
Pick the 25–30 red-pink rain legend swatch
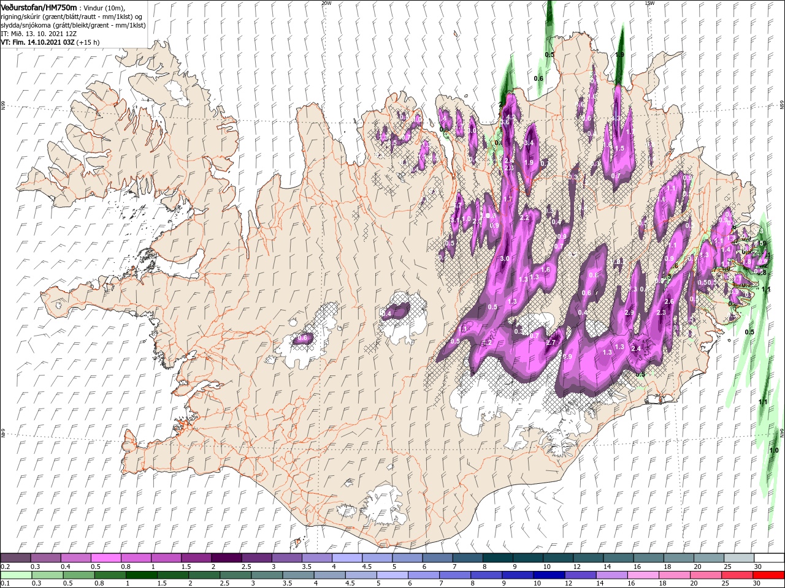coord(737,575)
